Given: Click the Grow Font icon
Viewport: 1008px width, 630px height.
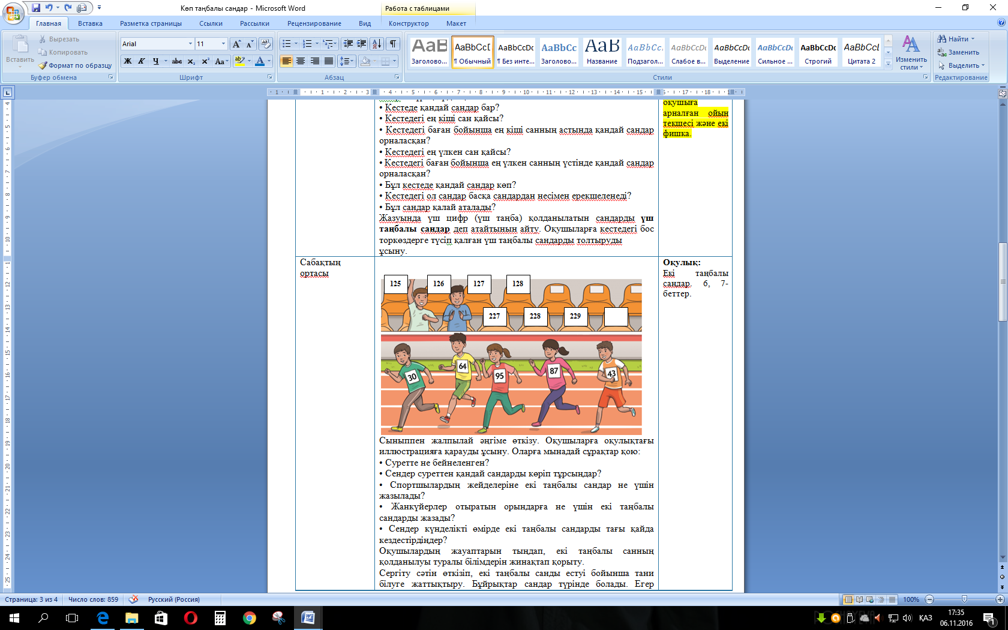Looking at the screenshot, I should click(236, 44).
